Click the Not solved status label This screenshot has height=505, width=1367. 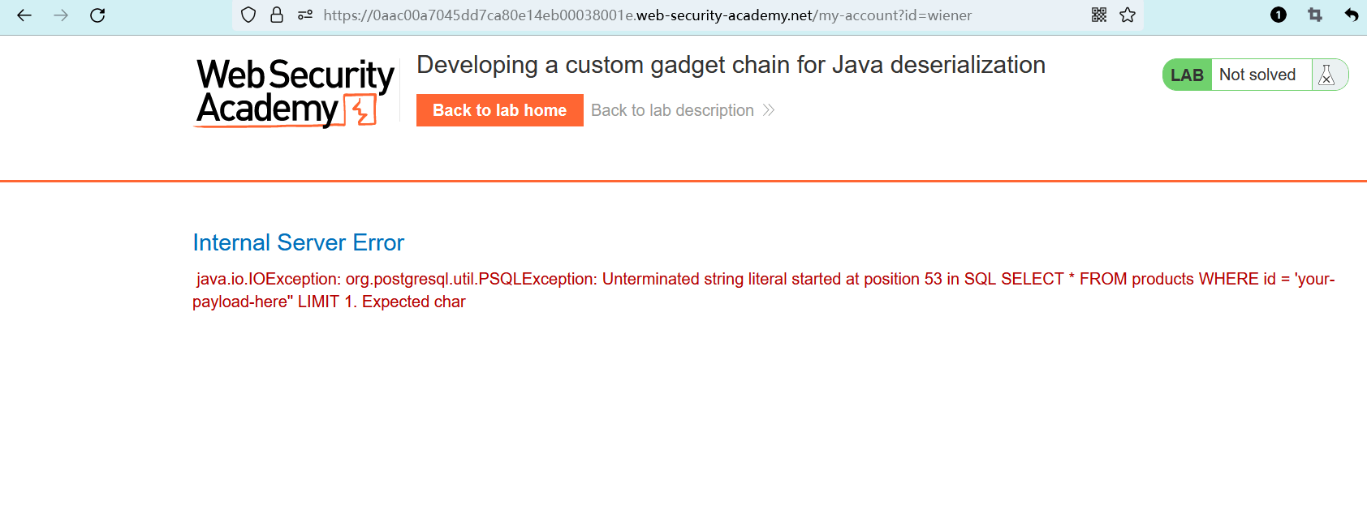click(1257, 75)
